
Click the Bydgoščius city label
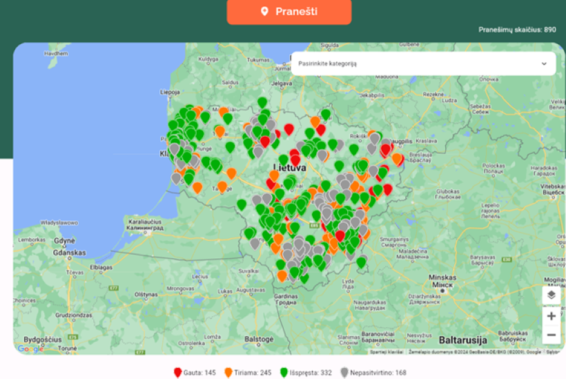pos(43,340)
